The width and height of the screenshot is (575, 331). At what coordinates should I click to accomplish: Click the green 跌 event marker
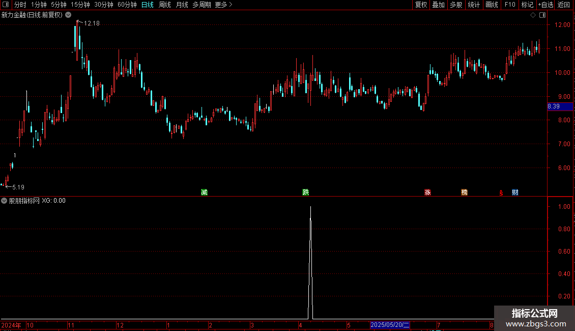[305, 192]
